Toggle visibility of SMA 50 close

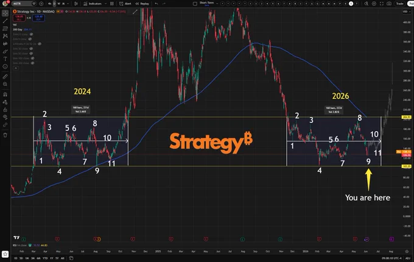[x=31, y=54]
